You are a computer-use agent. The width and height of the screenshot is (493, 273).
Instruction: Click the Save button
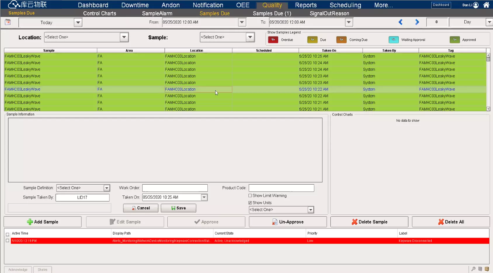click(178, 208)
